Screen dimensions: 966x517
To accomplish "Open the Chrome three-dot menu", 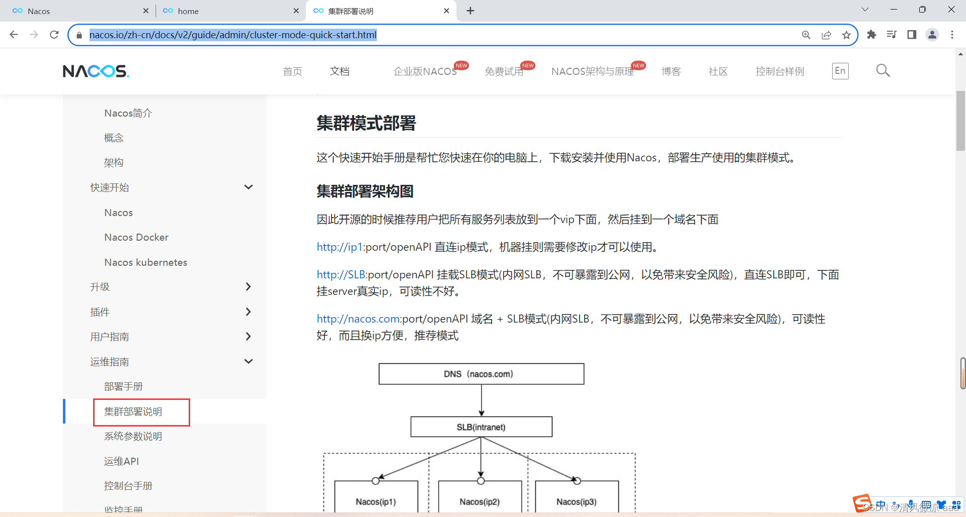I will (x=952, y=35).
